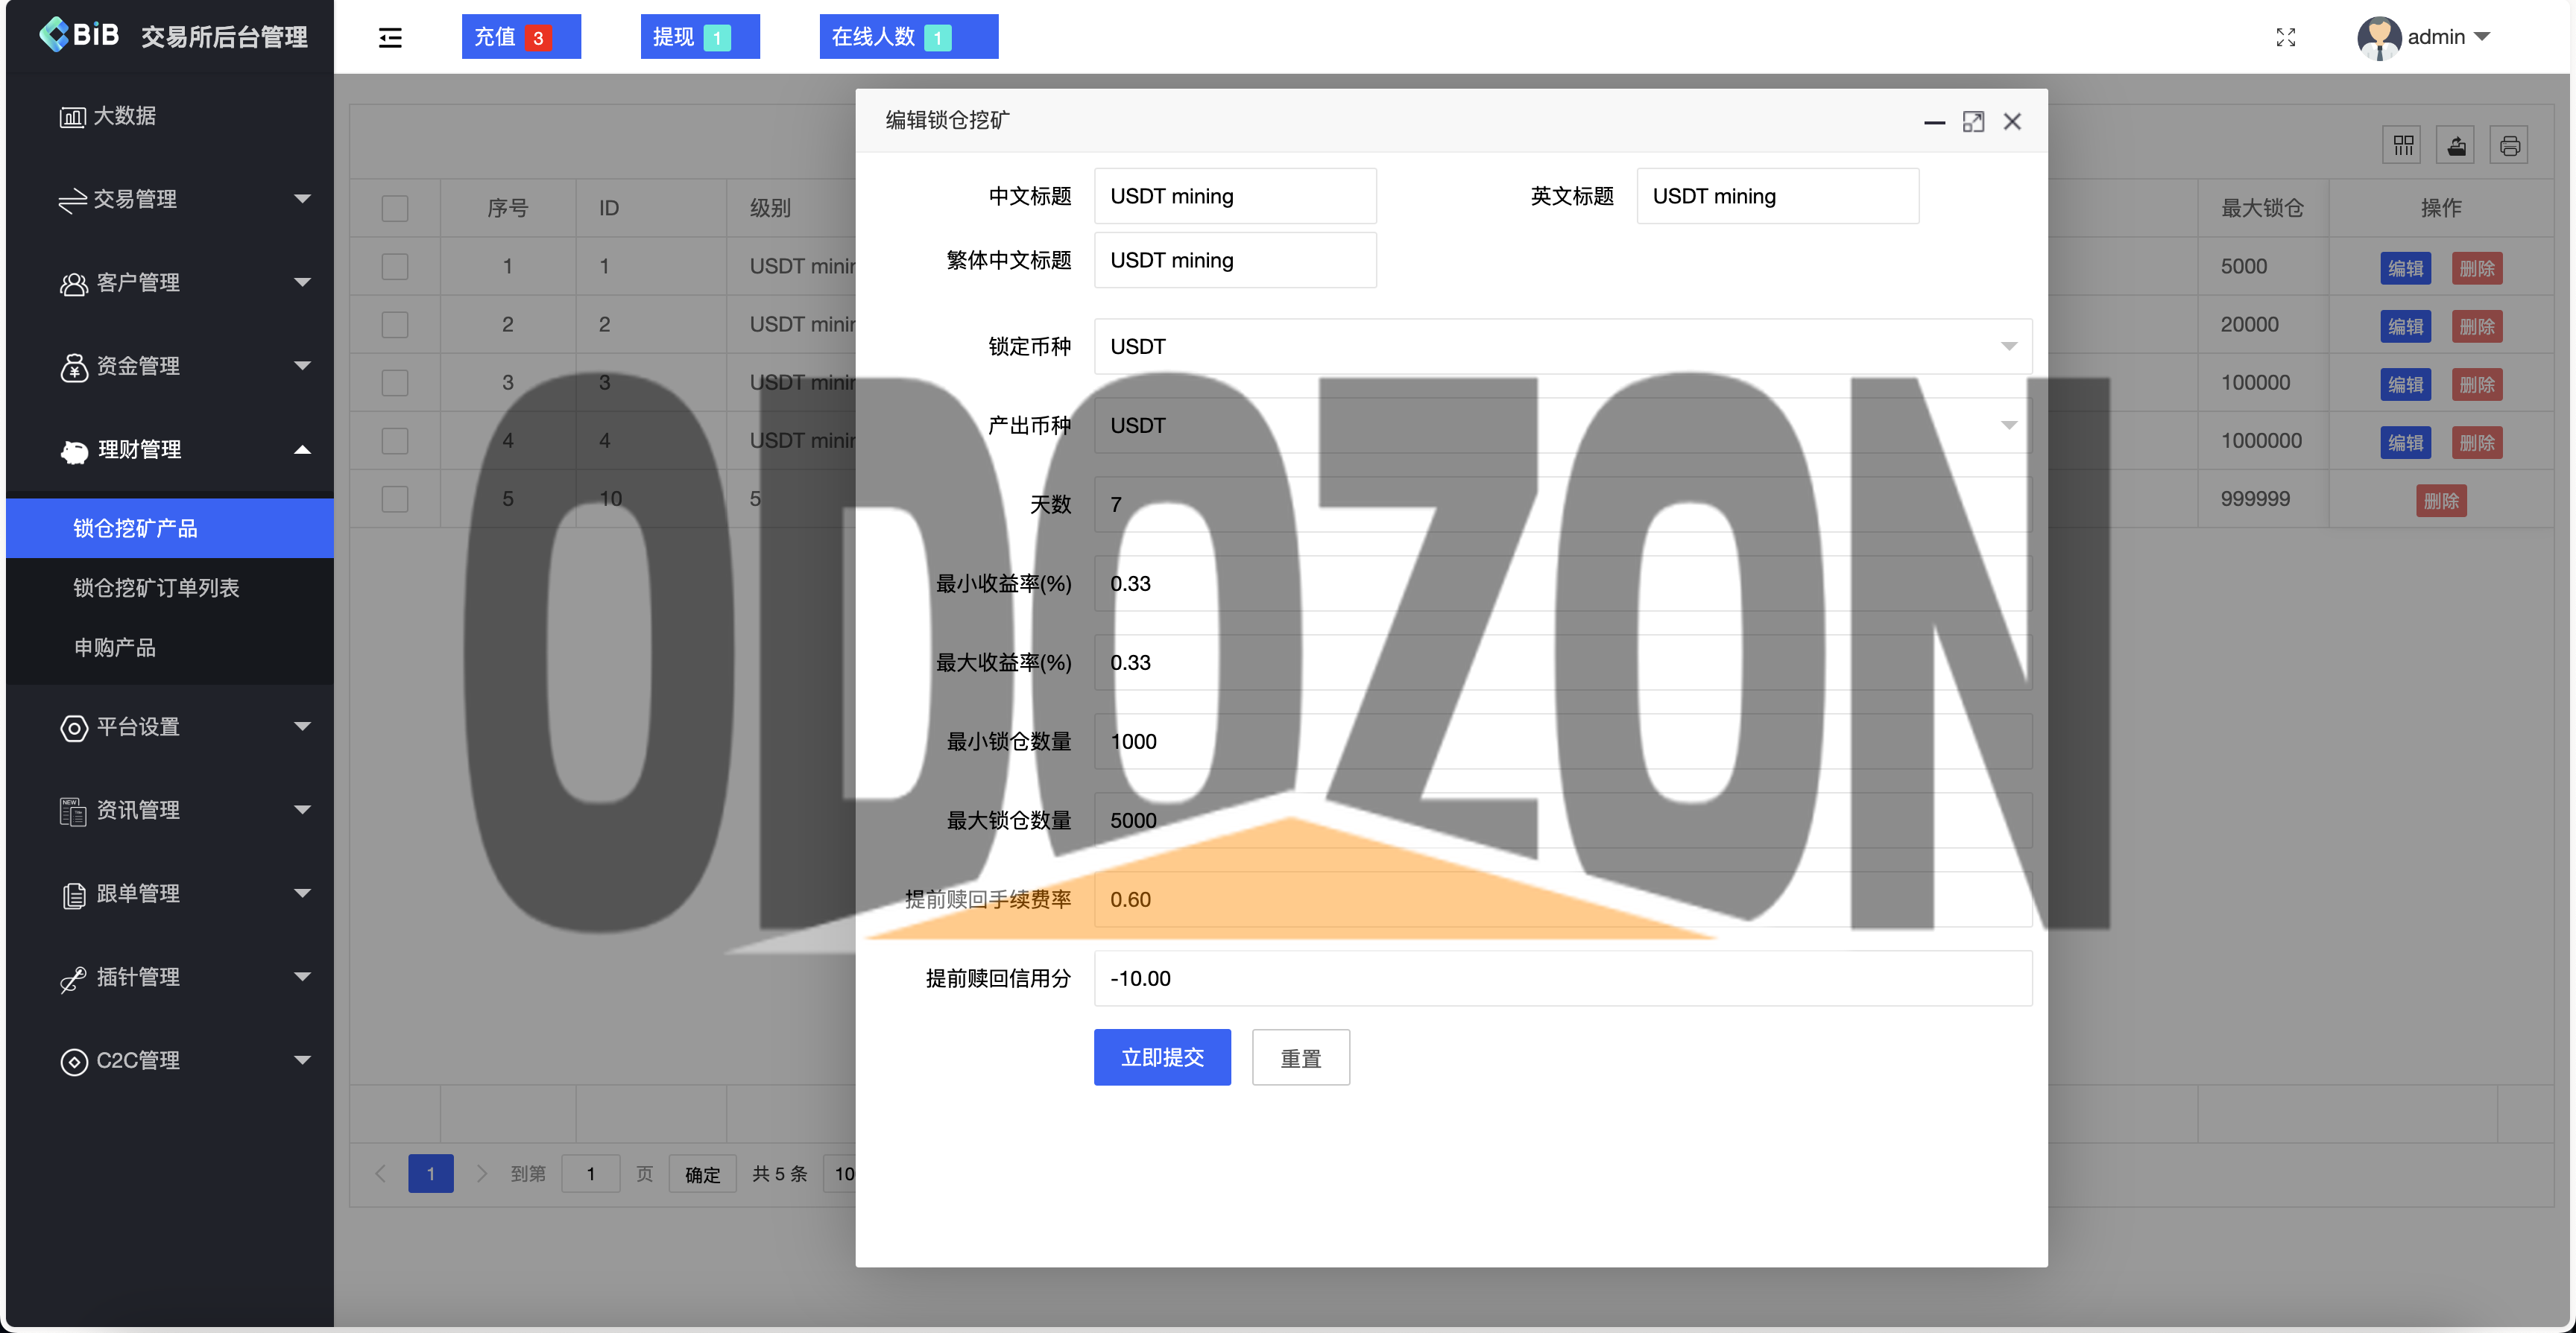Open the admin user dropdown arrow
This screenshot has width=2576, height=1333.
tap(2482, 37)
